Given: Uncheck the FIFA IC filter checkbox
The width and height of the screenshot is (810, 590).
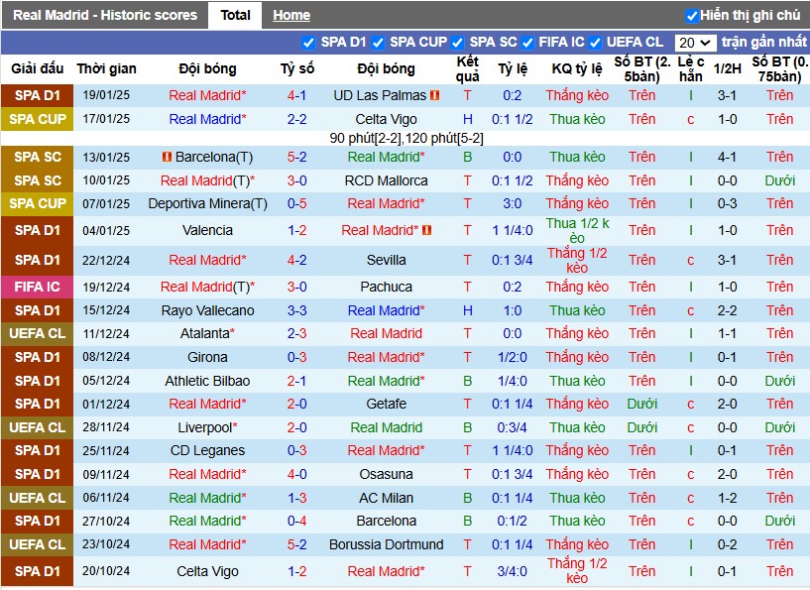Looking at the screenshot, I should [x=527, y=43].
